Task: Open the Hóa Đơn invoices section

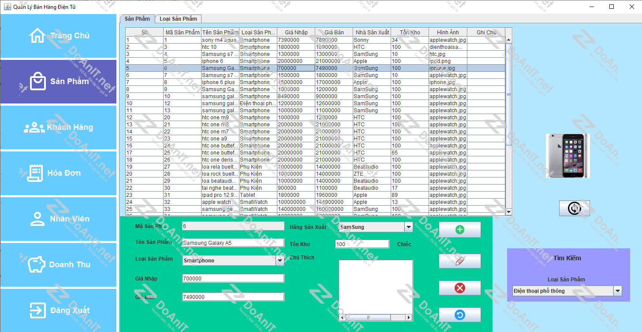Action: click(59, 173)
